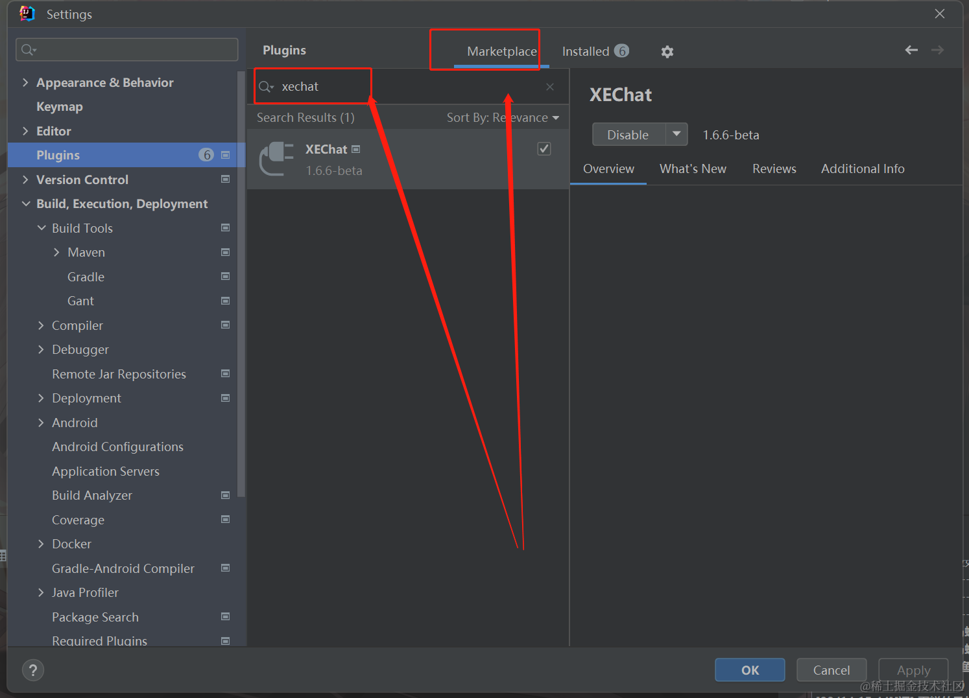Open the Overview tab

608,169
